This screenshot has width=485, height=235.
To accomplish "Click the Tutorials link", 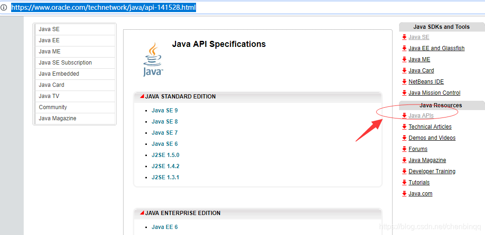I will 419,183.
